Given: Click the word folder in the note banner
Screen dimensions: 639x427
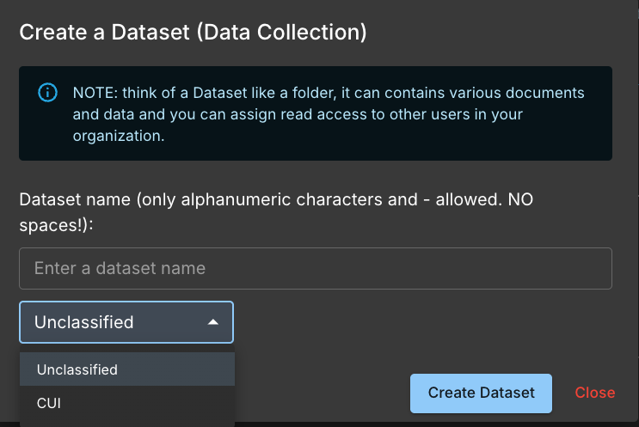Looking at the screenshot, I should click(x=314, y=93).
